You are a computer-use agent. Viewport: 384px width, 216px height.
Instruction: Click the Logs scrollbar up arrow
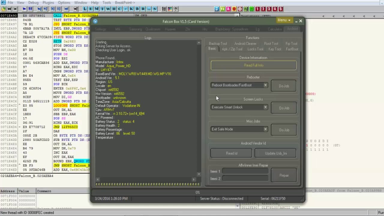tap(199, 43)
